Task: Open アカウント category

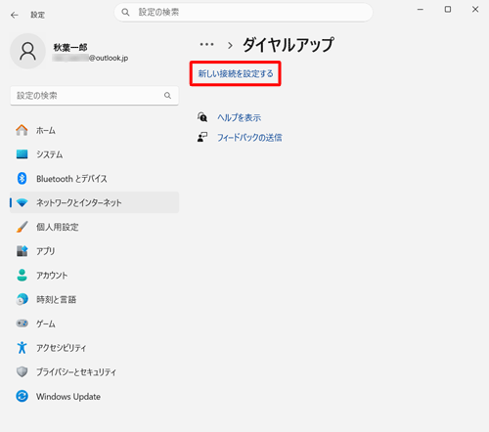Action: (x=95, y=275)
